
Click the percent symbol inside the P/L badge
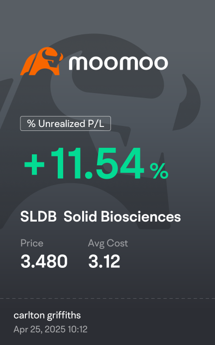pyautogui.click(x=31, y=123)
